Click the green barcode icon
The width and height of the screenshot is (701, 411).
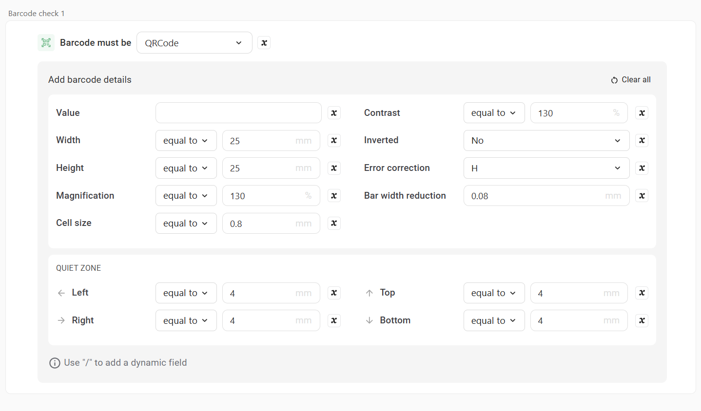point(46,43)
